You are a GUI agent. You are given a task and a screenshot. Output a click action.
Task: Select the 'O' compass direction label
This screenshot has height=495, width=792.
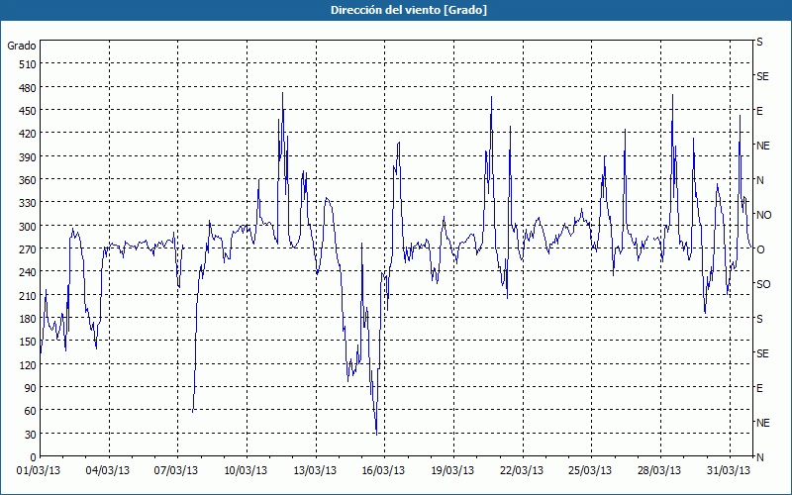760,249
